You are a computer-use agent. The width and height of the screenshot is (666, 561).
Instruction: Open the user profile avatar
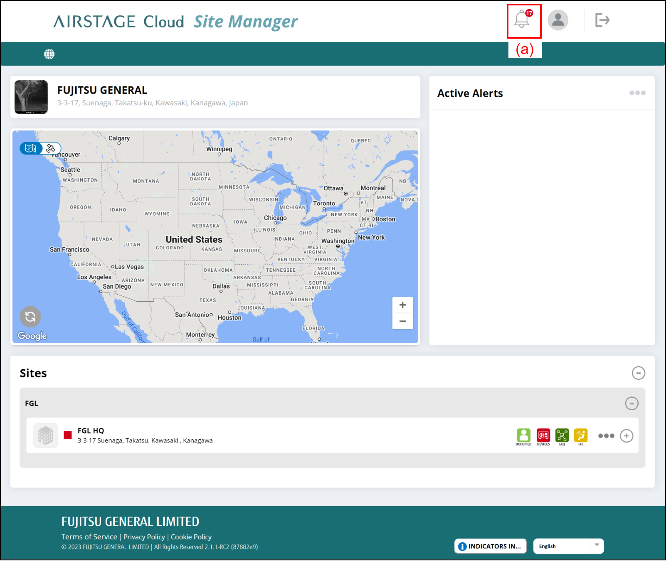[557, 20]
